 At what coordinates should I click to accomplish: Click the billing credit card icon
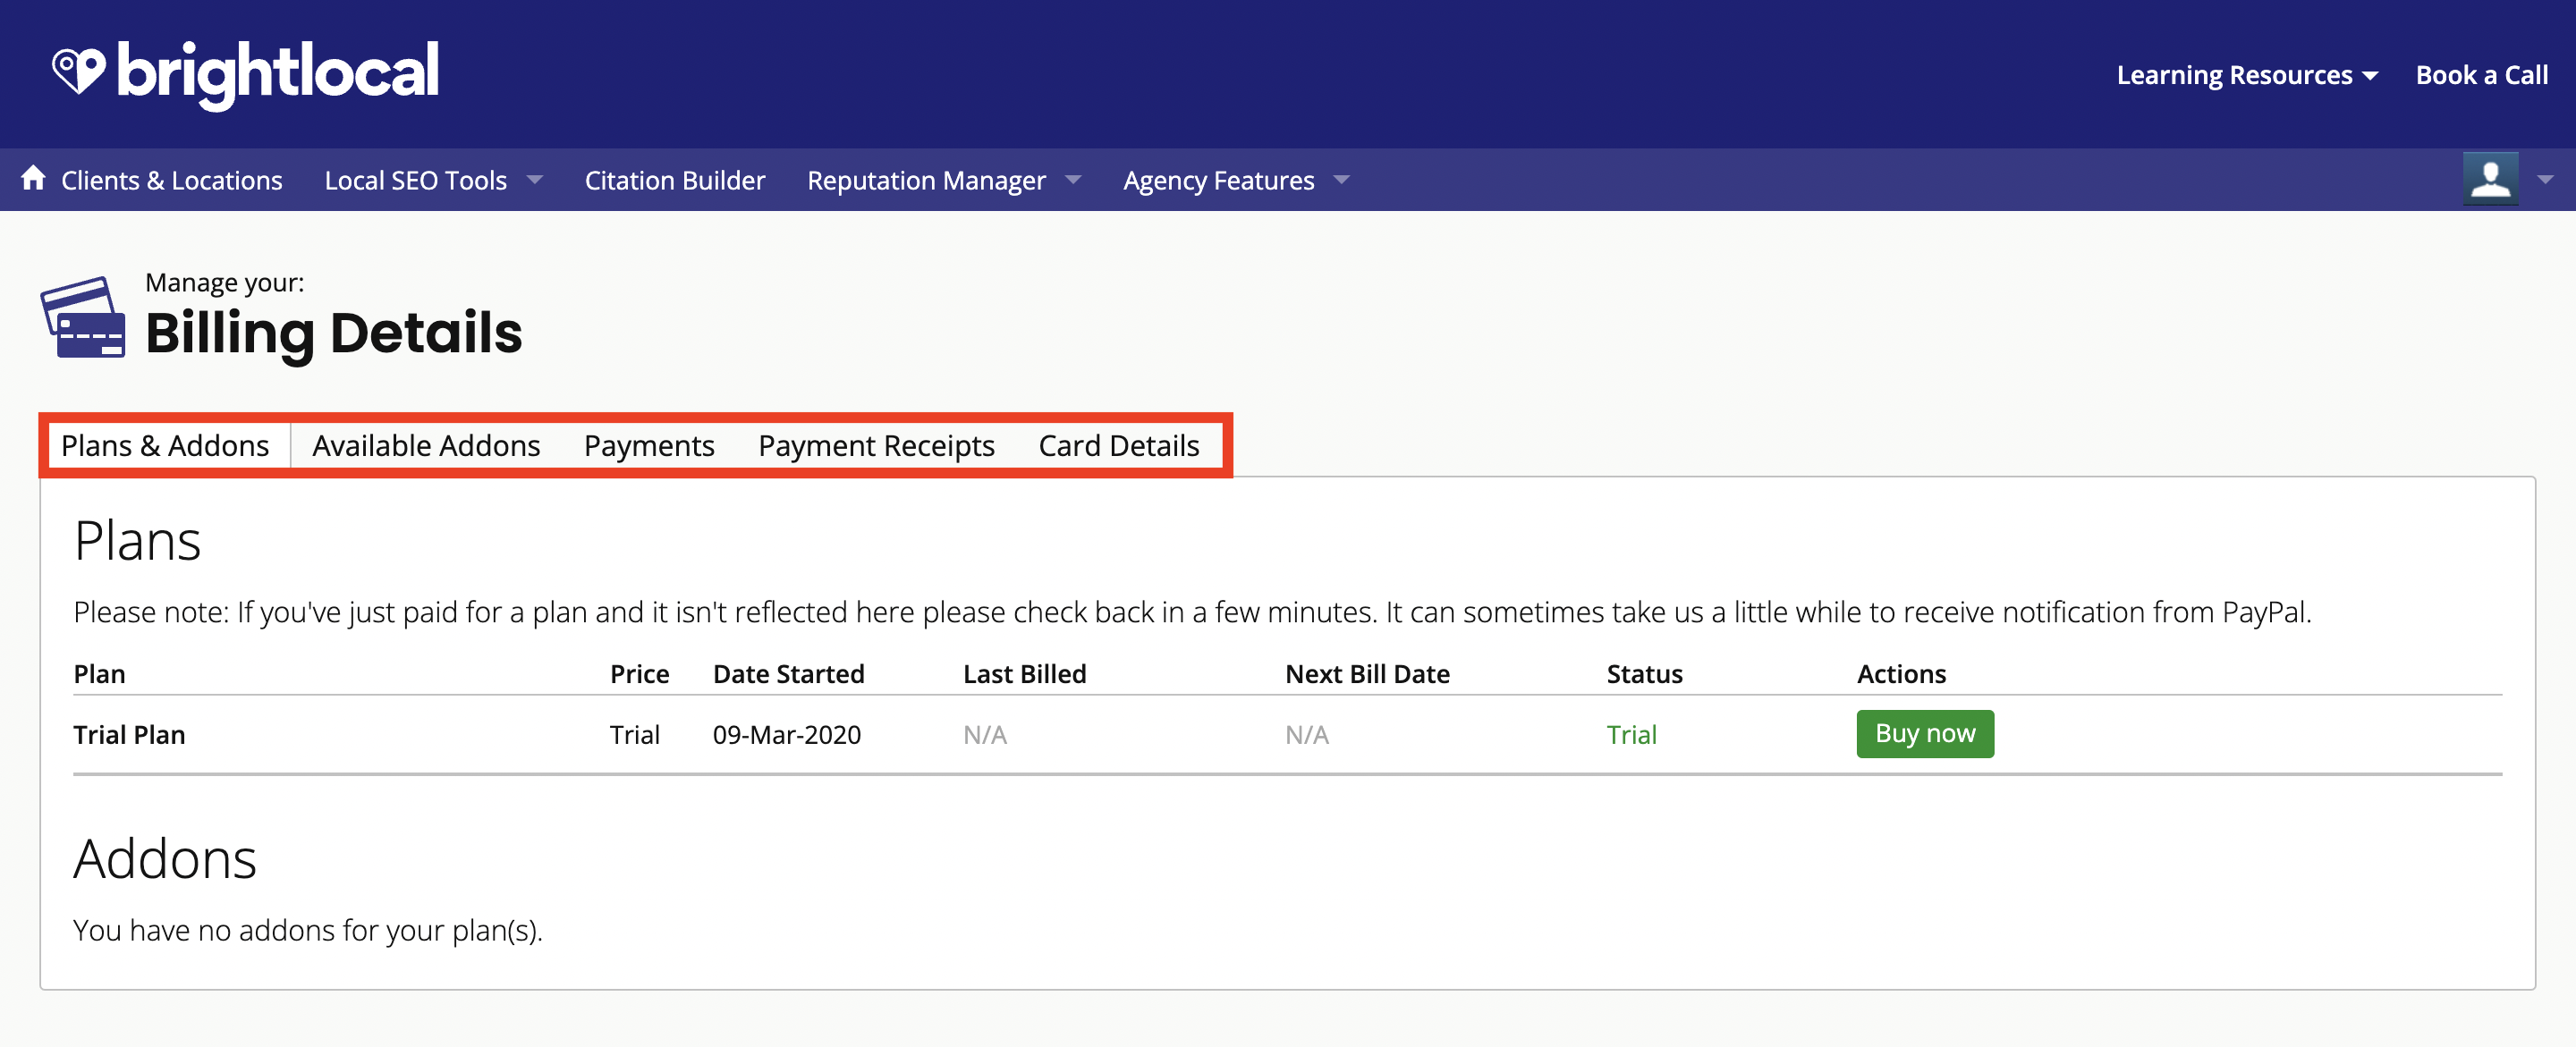coord(83,317)
